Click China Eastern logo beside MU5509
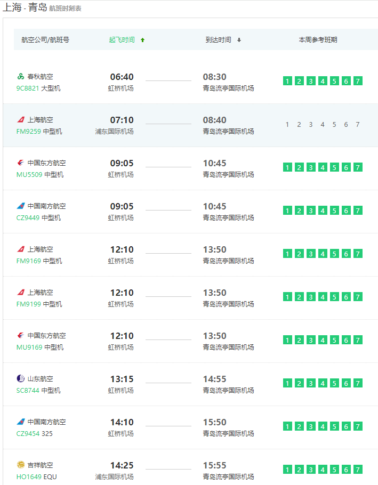The width and height of the screenshot is (378, 485). [x=21, y=163]
